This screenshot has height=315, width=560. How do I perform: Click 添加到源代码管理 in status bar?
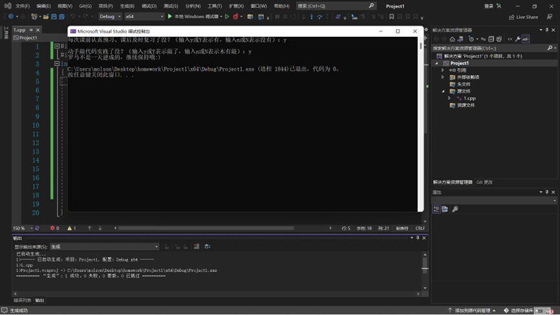tap(472, 310)
